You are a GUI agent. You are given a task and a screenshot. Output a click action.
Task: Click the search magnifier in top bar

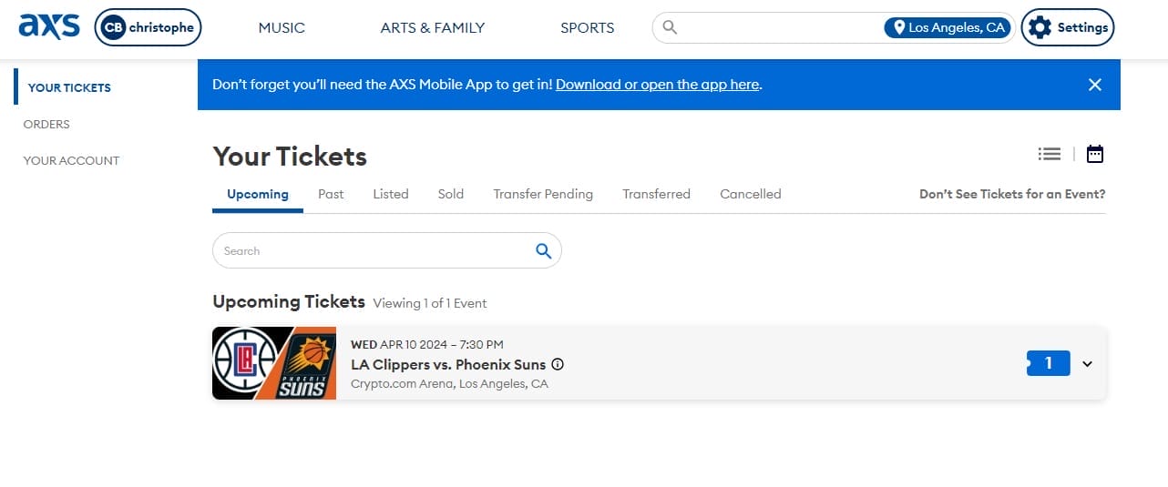(x=670, y=27)
